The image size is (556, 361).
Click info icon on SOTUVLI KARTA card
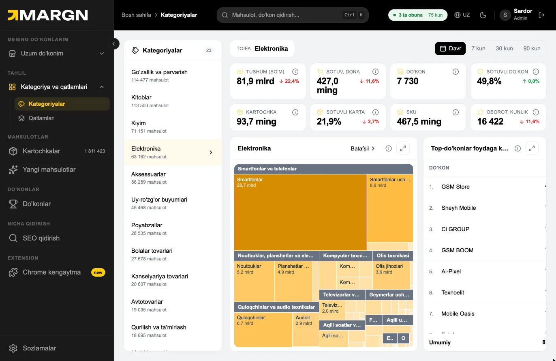coord(376,112)
